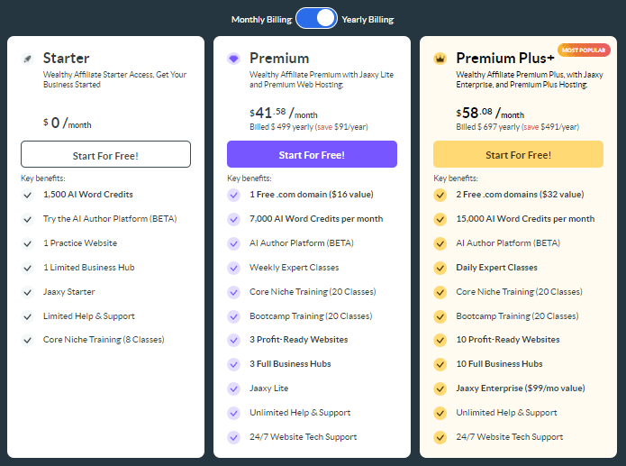Image resolution: width=626 pixels, height=466 pixels.
Task: Click the purple Premium Start For Free button
Action: (312, 154)
